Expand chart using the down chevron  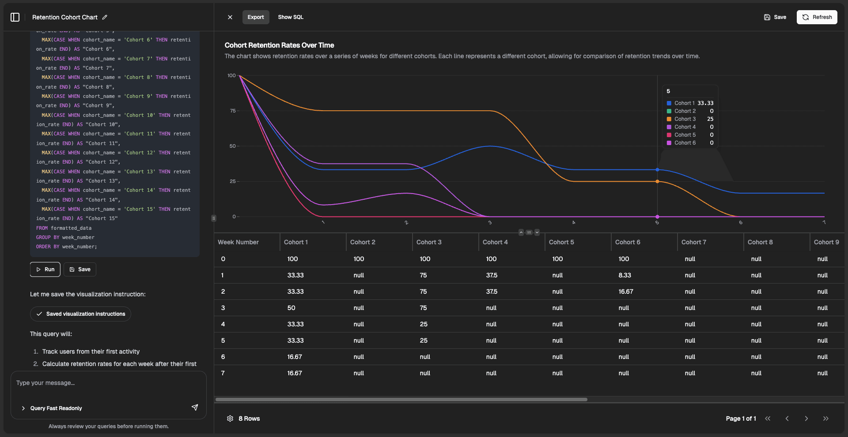(x=537, y=232)
